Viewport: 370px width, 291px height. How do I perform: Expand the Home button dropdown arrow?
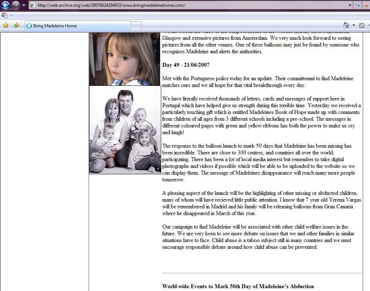[x=354, y=26]
